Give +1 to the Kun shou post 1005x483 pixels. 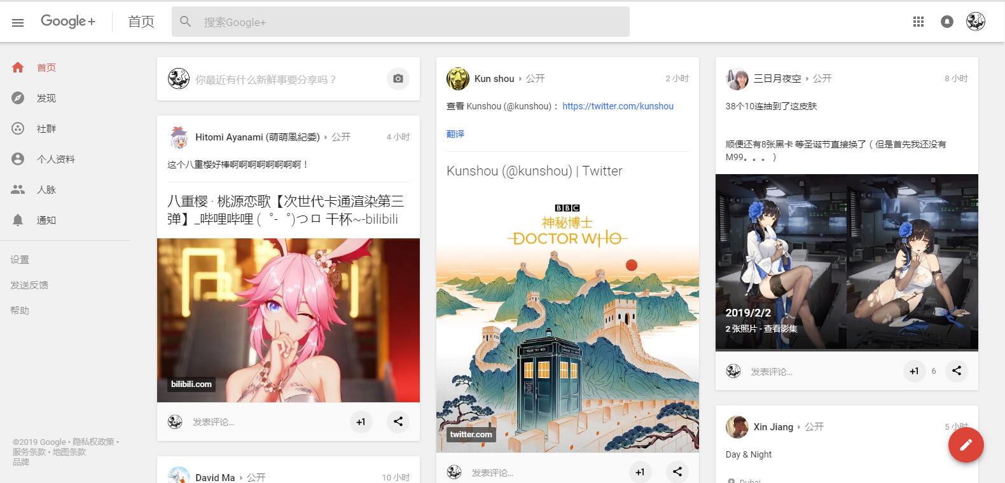[640, 472]
